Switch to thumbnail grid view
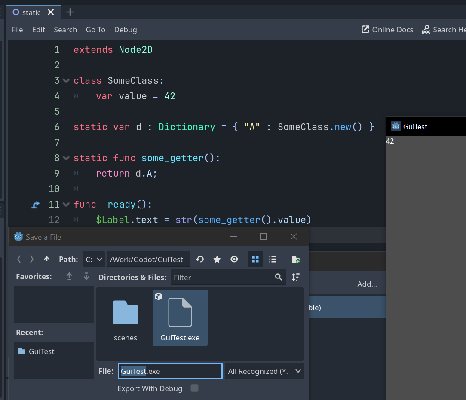This screenshot has width=466, height=400. click(x=255, y=260)
